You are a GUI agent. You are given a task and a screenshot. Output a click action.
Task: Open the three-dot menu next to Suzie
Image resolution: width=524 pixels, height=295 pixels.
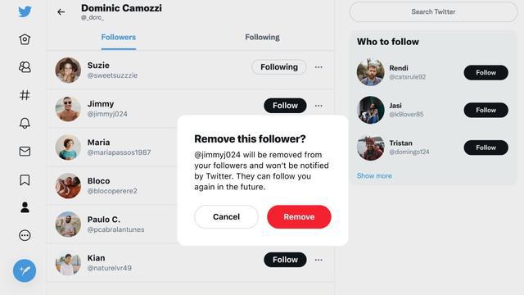pos(318,67)
